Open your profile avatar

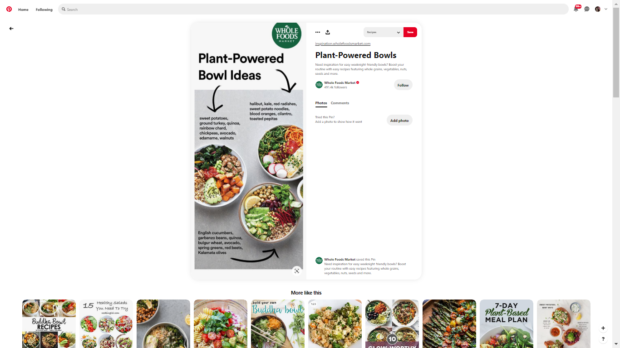[x=598, y=9]
